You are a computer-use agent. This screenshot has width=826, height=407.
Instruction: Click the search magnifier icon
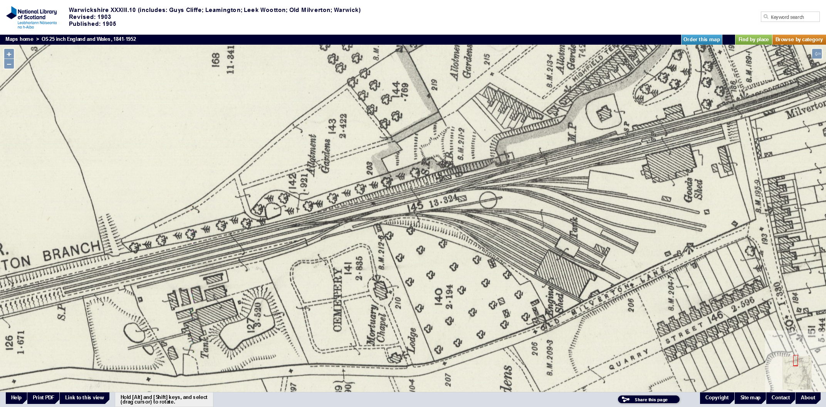click(x=766, y=17)
